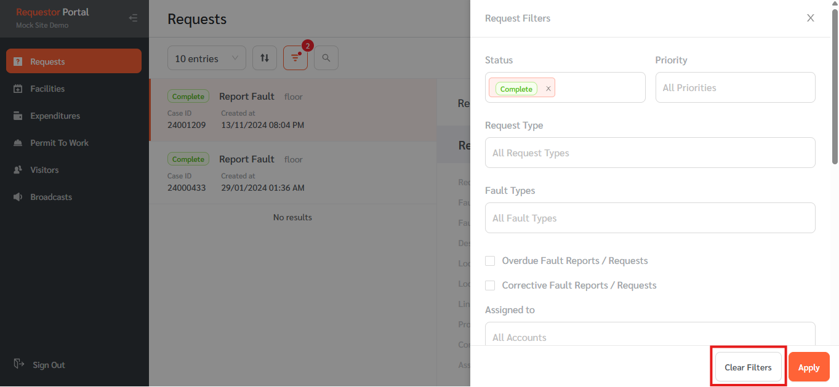Open the Requests sidebar item
839x387 pixels.
[x=74, y=62]
